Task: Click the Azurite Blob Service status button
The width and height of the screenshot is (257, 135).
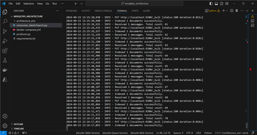Action: [x=142, y=133]
